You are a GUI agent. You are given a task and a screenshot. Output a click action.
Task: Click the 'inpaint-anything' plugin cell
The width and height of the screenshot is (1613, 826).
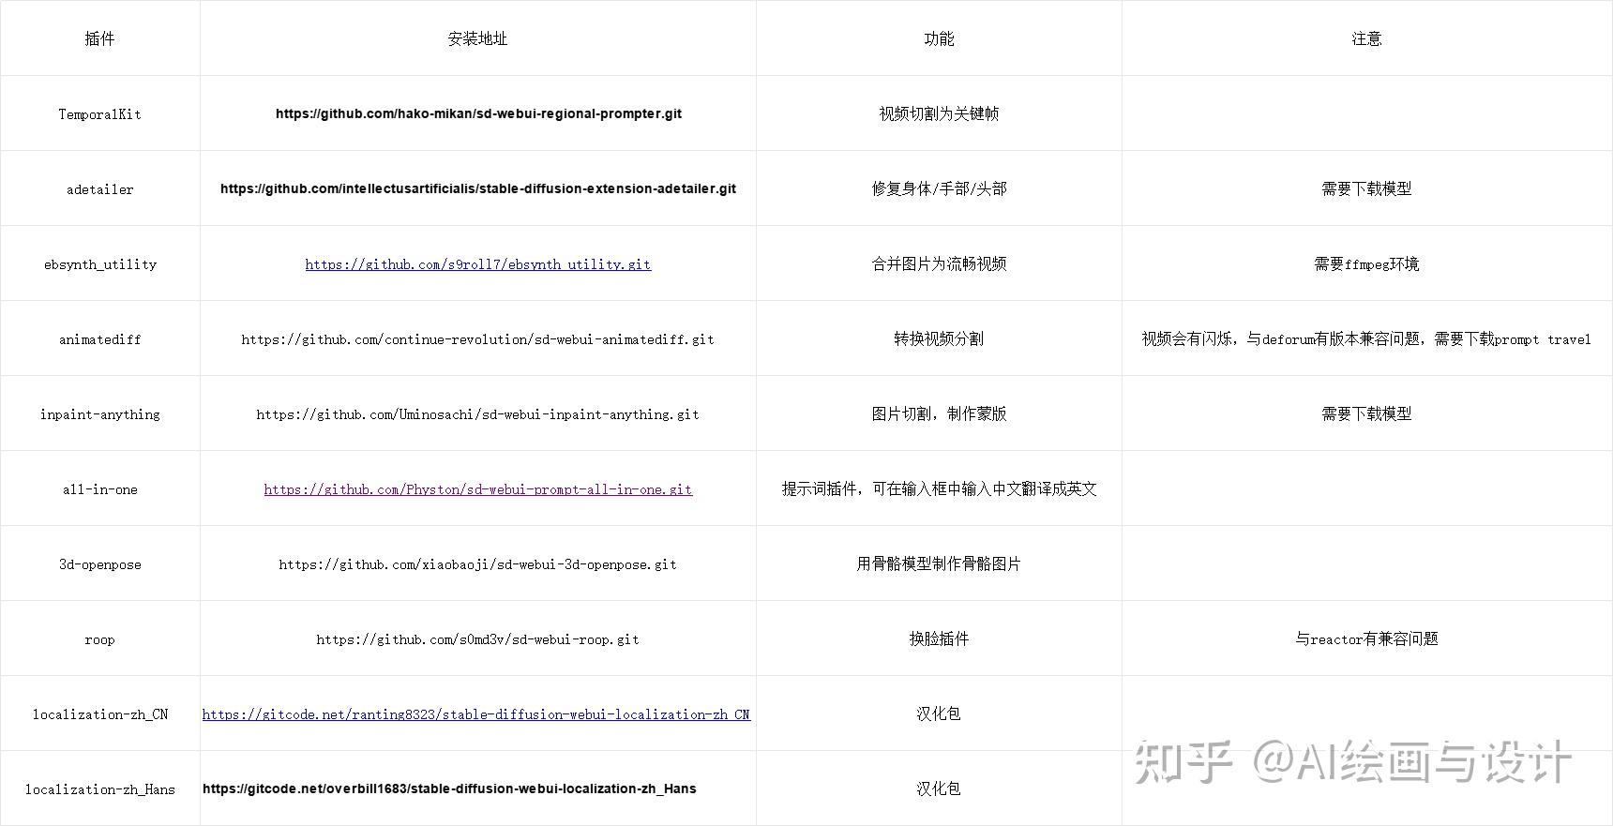coord(99,414)
